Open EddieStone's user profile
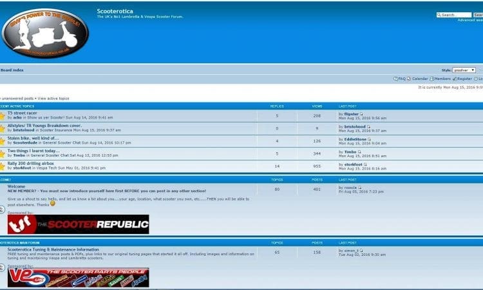 (355, 139)
